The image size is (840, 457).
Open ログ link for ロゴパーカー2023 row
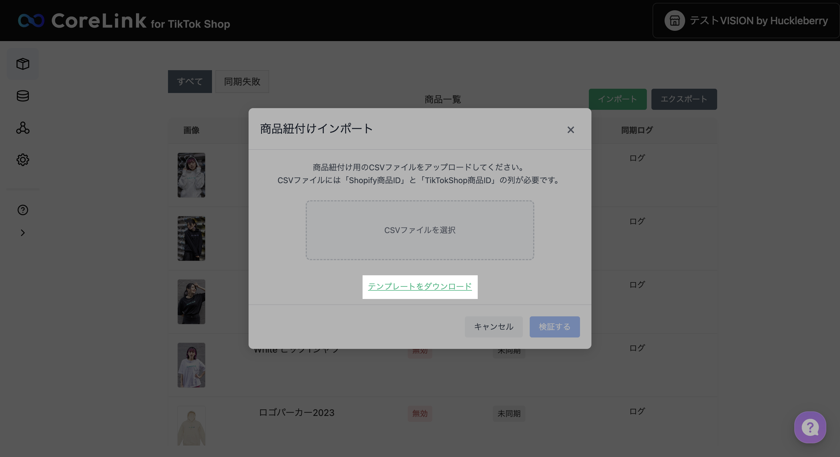637,411
